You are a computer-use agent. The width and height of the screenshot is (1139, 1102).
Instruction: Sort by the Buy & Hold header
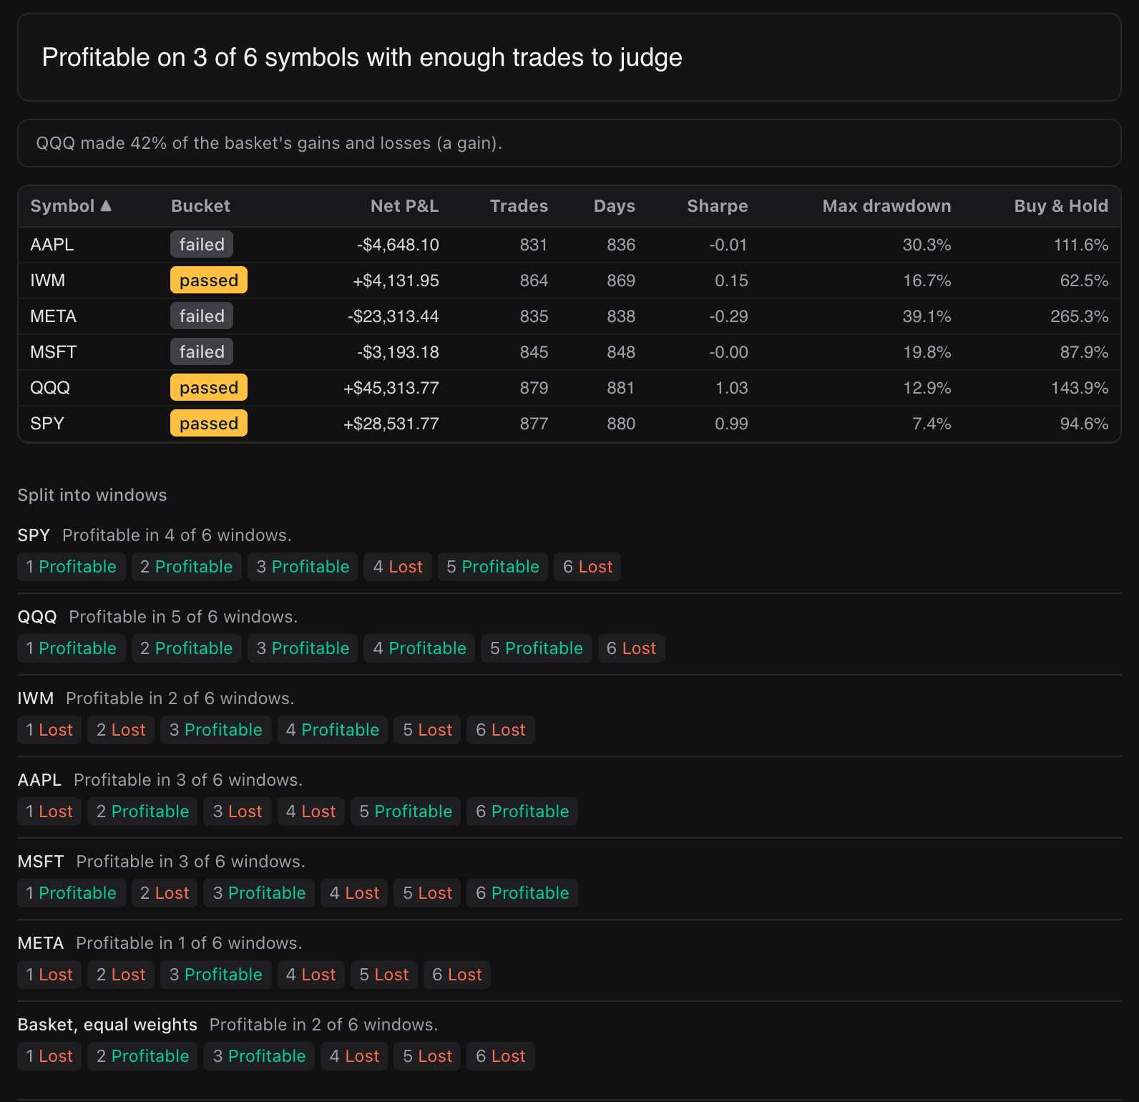click(1061, 206)
